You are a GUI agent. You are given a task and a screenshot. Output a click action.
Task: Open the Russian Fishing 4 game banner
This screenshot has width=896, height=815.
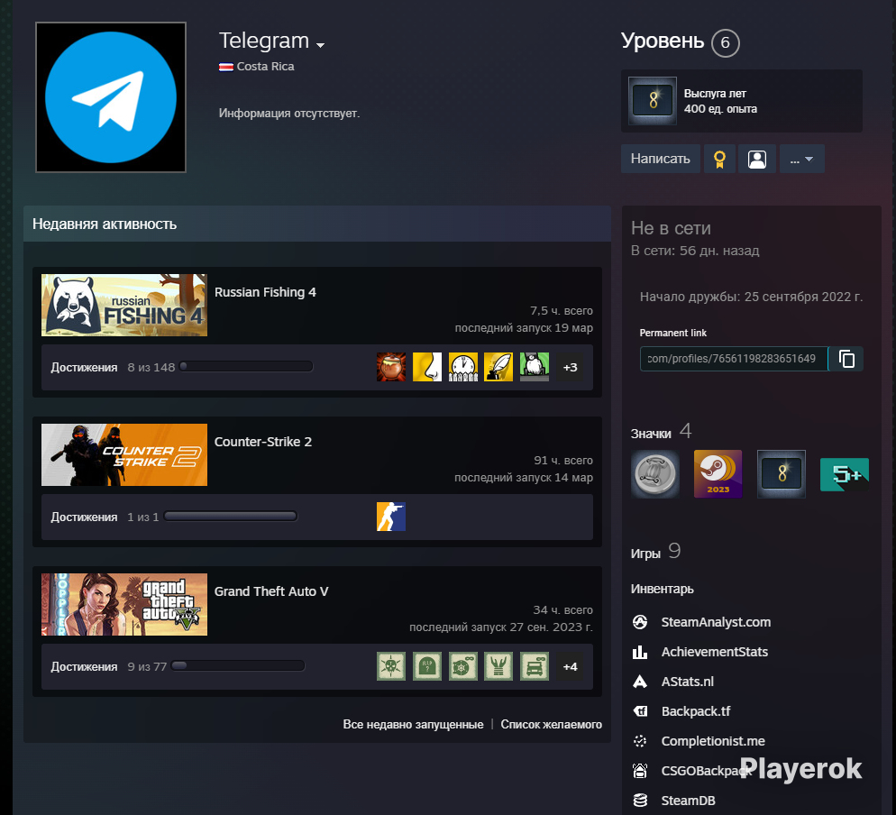point(124,305)
